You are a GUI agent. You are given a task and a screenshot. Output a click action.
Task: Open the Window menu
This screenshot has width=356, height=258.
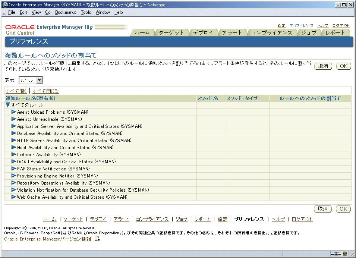pos(103,12)
